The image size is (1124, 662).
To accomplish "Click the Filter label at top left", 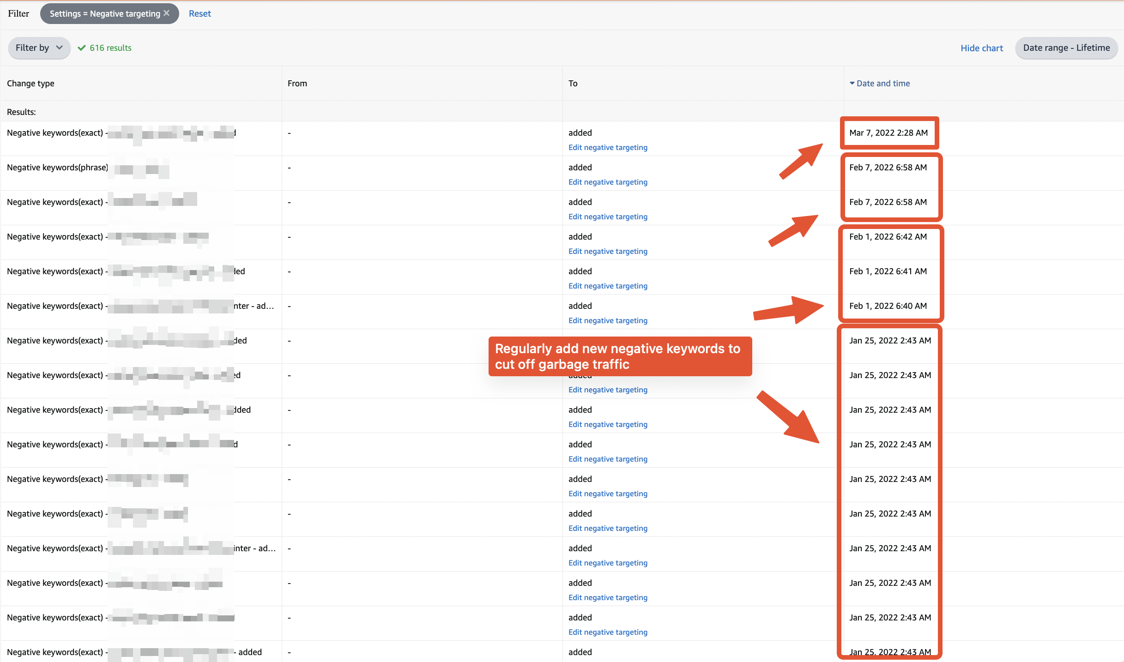I will [x=18, y=13].
